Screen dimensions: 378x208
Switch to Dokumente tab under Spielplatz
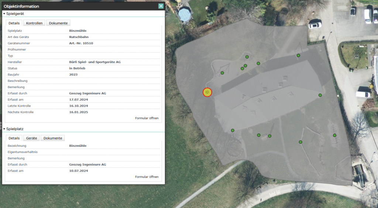[x=52, y=138]
